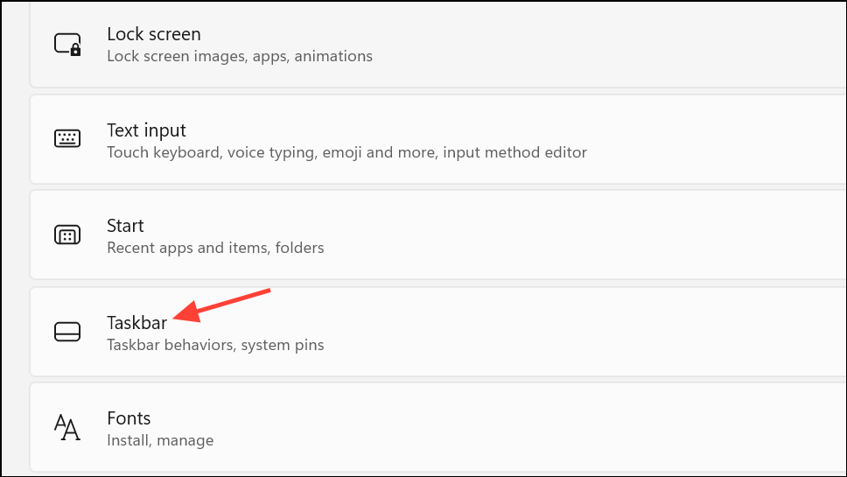Open the Lock screen settings title
The image size is (847, 477).
(x=154, y=34)
